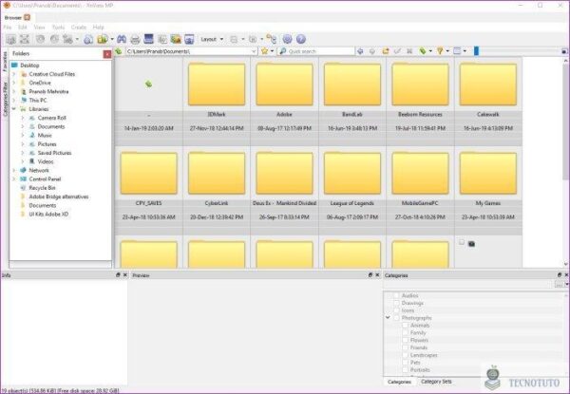570x394 pixels.
Task: Tick the Photographs category checkbox
Action: 396,318
